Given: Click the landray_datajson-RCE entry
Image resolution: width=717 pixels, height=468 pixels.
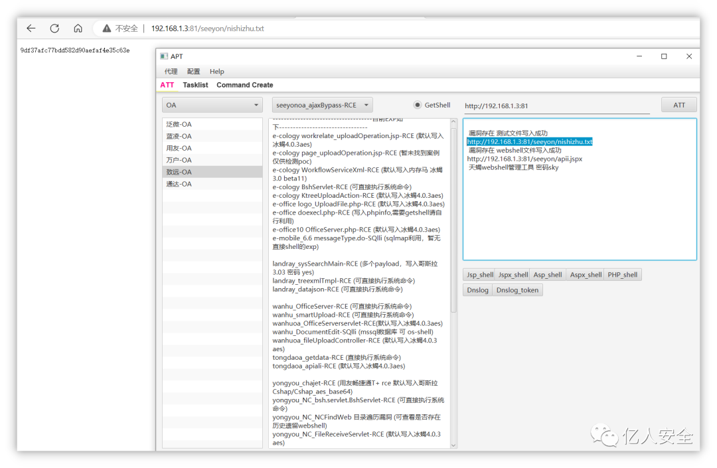Looking at the screenshot, I should pos(337,289).
